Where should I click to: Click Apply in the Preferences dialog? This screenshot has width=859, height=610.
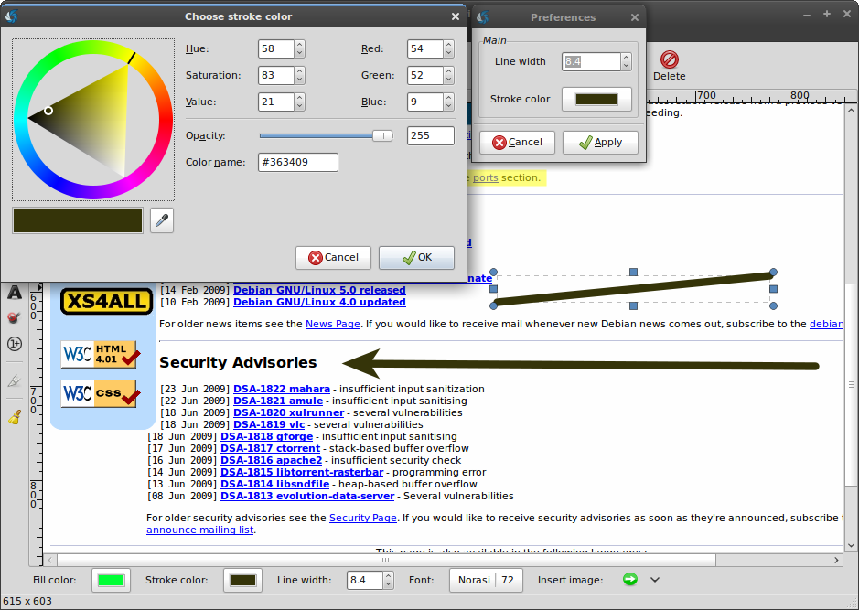(600, 143)
